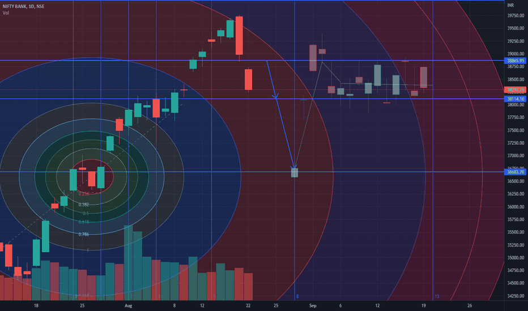Click the 37250.00 price axis label

[x=516, y=143]
